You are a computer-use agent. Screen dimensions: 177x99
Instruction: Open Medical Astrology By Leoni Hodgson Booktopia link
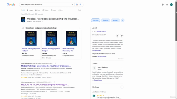tap(31, 50)
